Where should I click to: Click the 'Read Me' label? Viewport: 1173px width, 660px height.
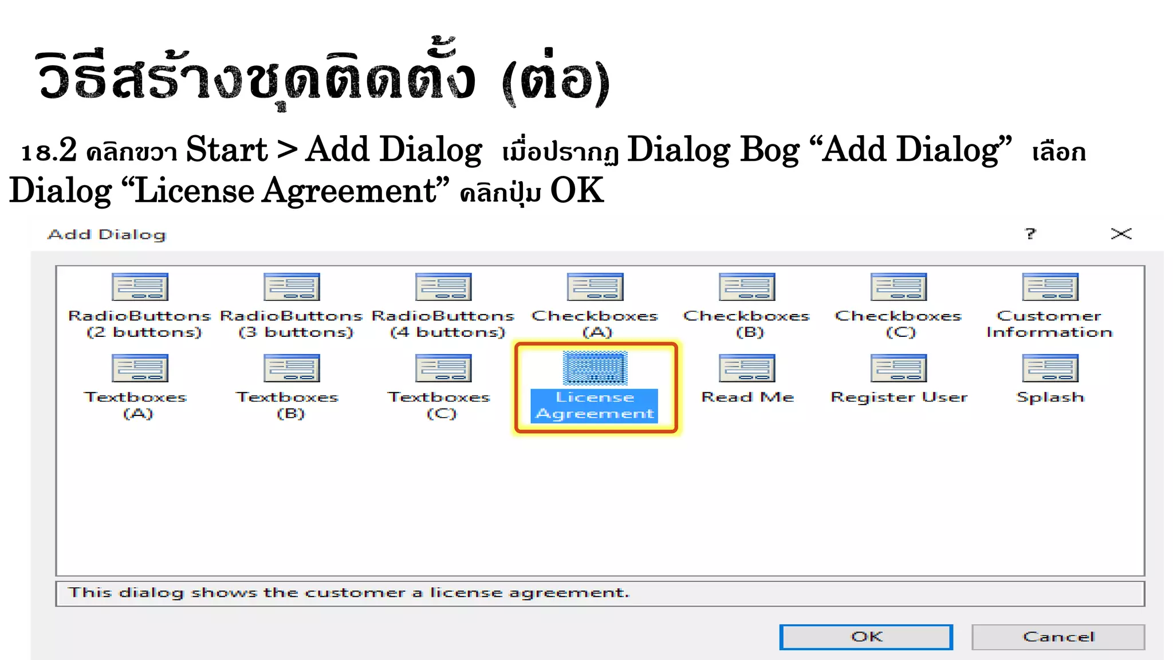point(747,397)
